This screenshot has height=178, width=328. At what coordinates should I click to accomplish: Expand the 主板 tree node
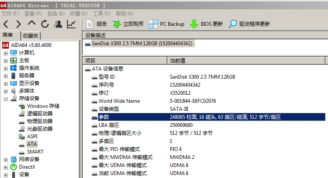[x=6, y=61]
